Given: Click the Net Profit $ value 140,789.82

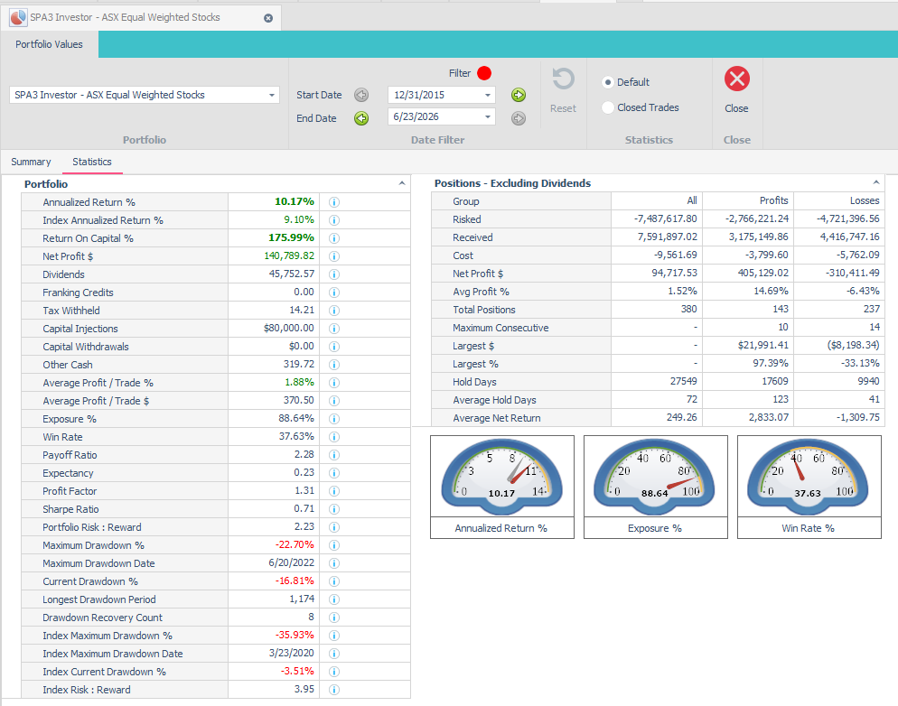Looking at the screenshot, I should (289, 255).
